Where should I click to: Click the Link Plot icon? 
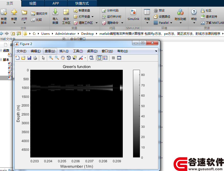pyautogui.click(x=91, y=58)
